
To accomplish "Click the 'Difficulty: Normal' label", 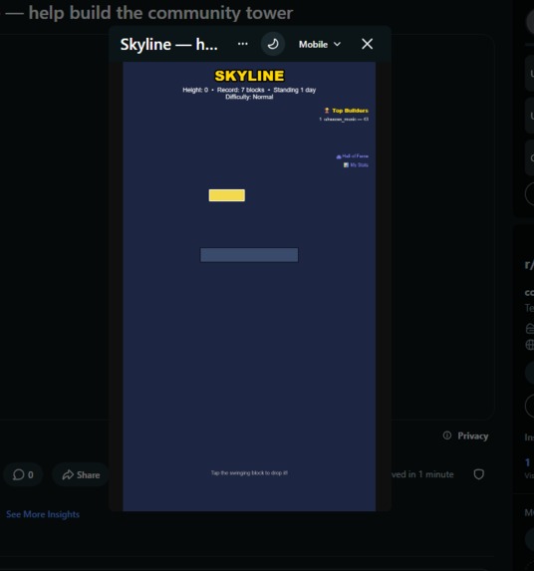I will pos(249,97).
